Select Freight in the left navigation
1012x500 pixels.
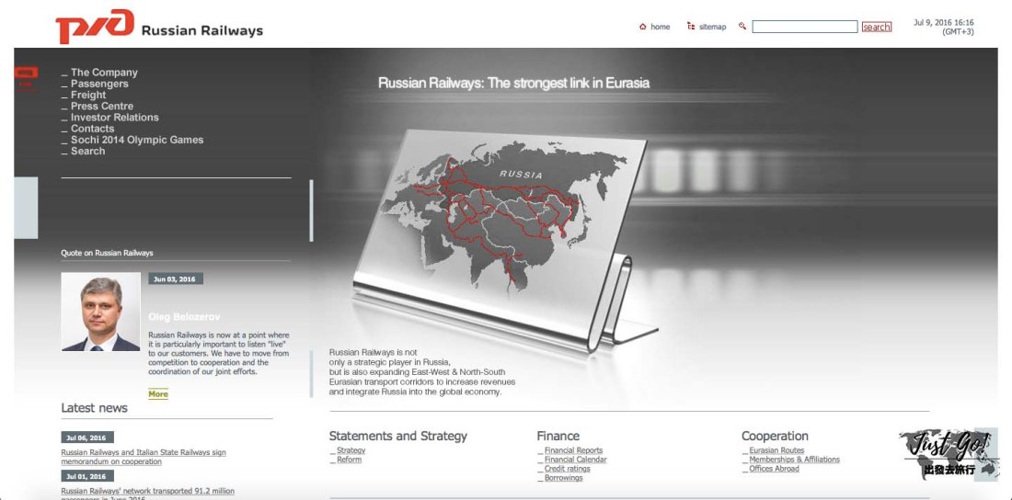[x=88, y=95]
